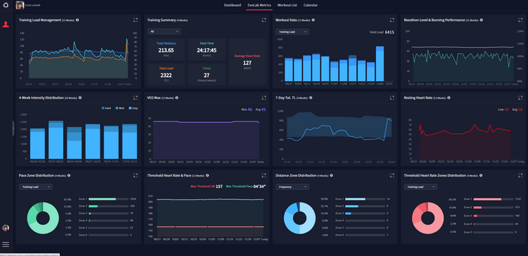Click the Average Heart Rate 127 card

(x=247, y=62)
